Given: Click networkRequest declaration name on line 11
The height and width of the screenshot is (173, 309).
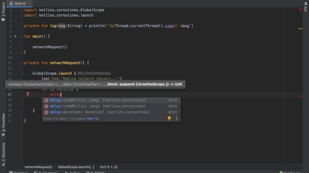Looking at the screenshot, I should [x=65, y=63].
